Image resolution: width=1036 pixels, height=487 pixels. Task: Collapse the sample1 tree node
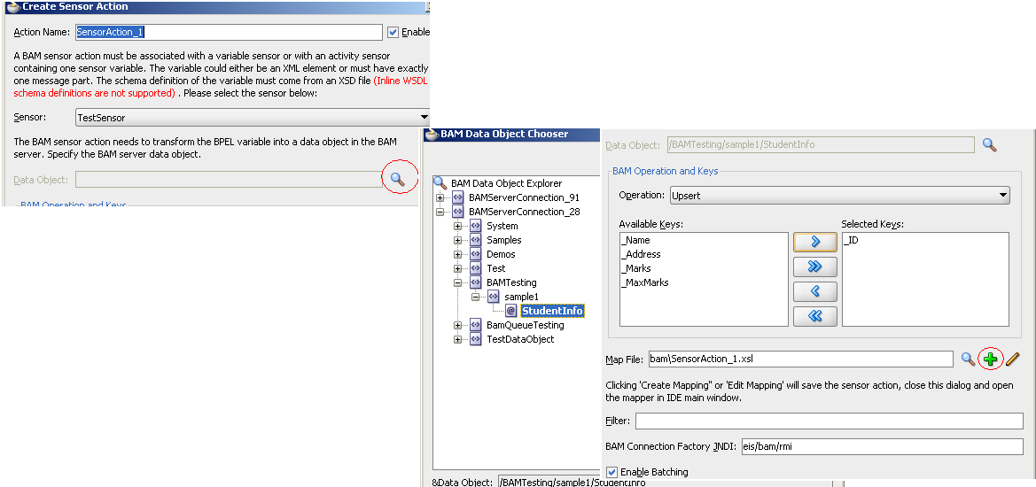(475, 297)
